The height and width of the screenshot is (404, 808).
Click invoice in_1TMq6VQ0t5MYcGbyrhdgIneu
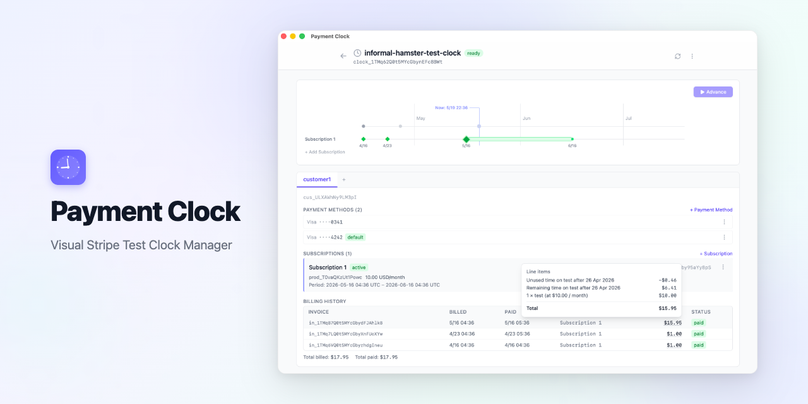click(345, 345)
